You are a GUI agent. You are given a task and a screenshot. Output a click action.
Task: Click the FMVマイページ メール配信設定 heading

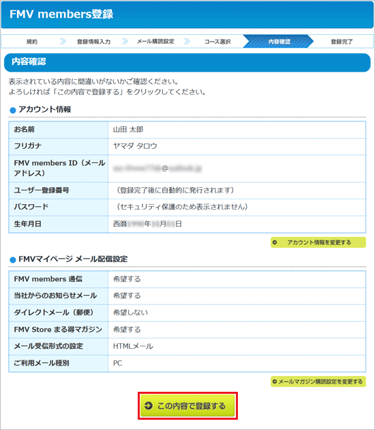(73, 259)
